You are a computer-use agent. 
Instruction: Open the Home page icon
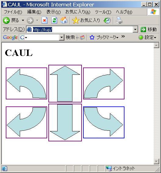[64, 20]
